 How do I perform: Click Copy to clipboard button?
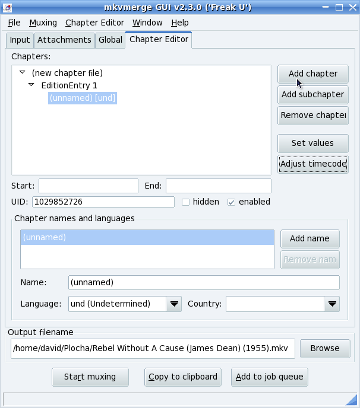click(183, 377)
